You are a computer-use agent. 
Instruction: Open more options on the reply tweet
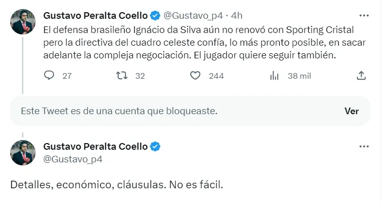pyautogui.click(x=364, y=146)
